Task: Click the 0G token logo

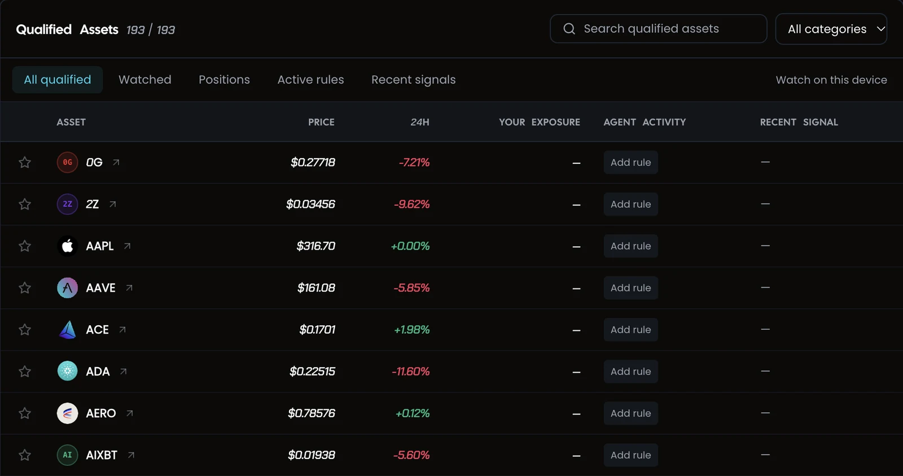Action: 68,163
